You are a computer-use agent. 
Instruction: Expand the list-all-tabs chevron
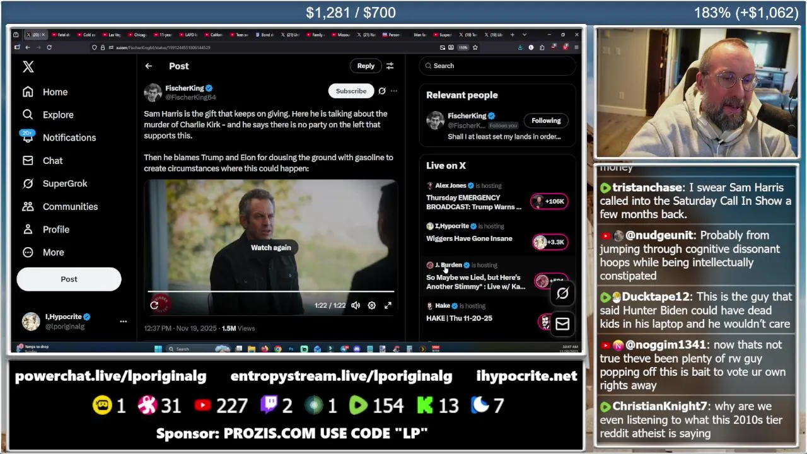pos(525,35)
